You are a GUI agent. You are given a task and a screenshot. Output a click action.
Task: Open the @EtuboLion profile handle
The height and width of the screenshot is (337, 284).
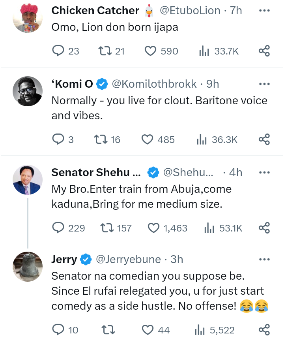click(x=190, y=11)
